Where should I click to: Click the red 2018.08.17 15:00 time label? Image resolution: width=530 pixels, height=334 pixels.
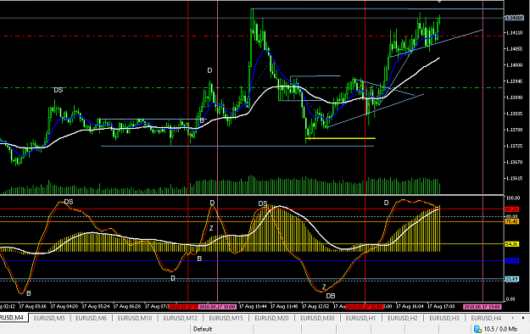[365, 307]
